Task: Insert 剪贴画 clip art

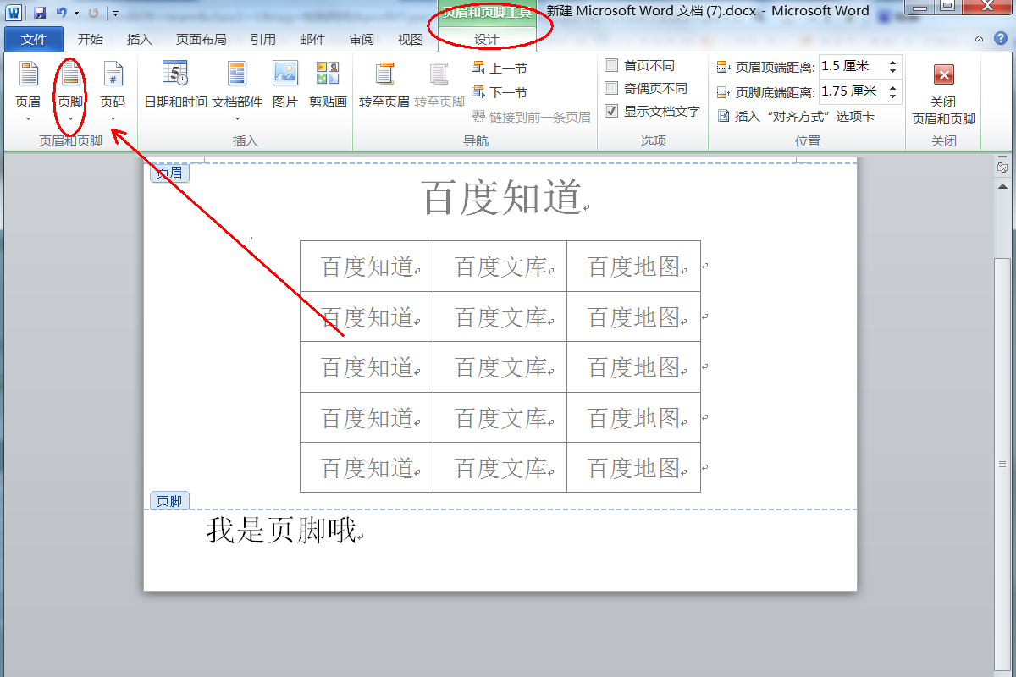Action: pyautogui.click(x=328, y=85)
